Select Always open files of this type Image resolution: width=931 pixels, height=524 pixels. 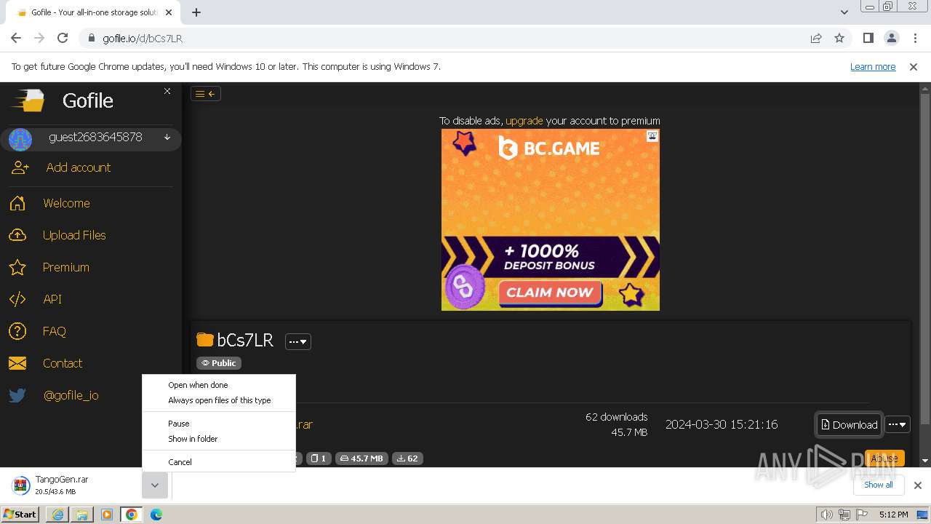(219, 400)
